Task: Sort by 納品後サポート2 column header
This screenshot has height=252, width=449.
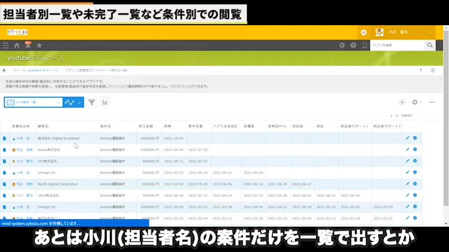Action: coord(387,126)
